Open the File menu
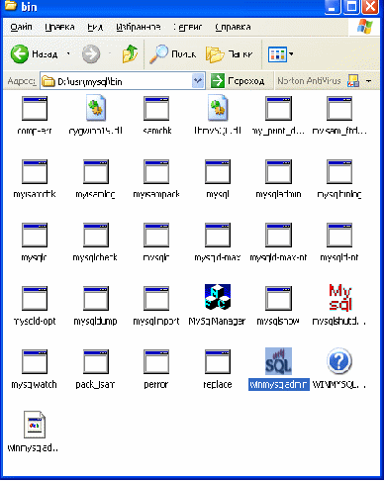The width and height of the screenshot is (385, 481). pos(21,27)
